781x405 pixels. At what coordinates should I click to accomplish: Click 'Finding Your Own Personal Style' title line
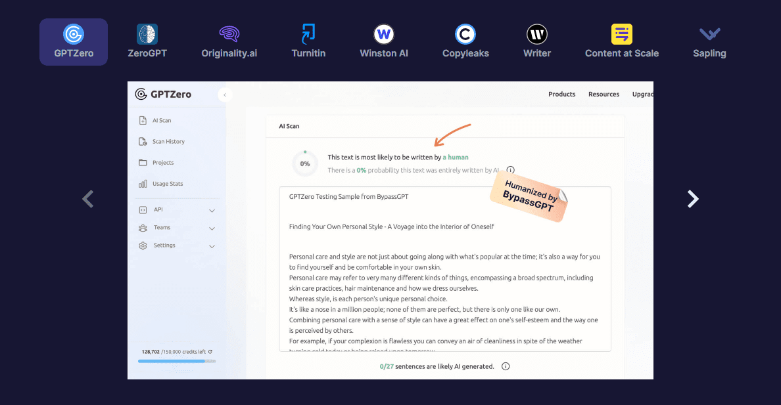click(x=392, y=226)
